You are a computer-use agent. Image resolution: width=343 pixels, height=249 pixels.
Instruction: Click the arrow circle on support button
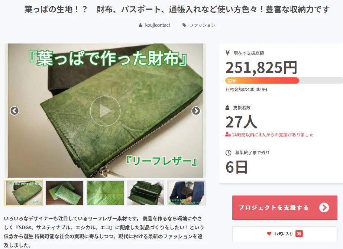click(324, 207)
